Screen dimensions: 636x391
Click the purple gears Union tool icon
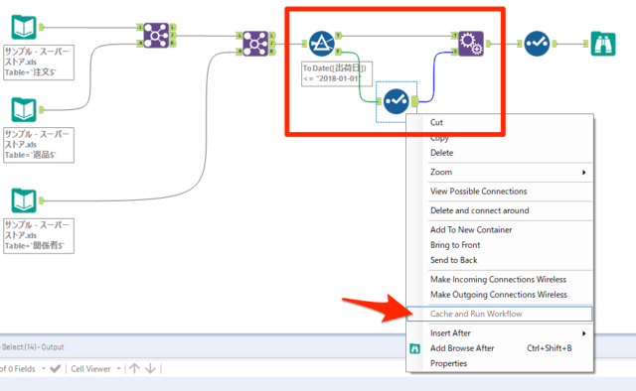(x=471, y=44)
